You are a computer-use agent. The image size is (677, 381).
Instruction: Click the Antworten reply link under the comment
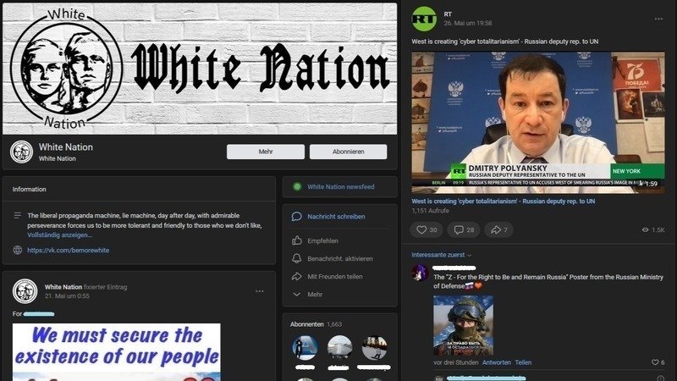click(496, 362)
